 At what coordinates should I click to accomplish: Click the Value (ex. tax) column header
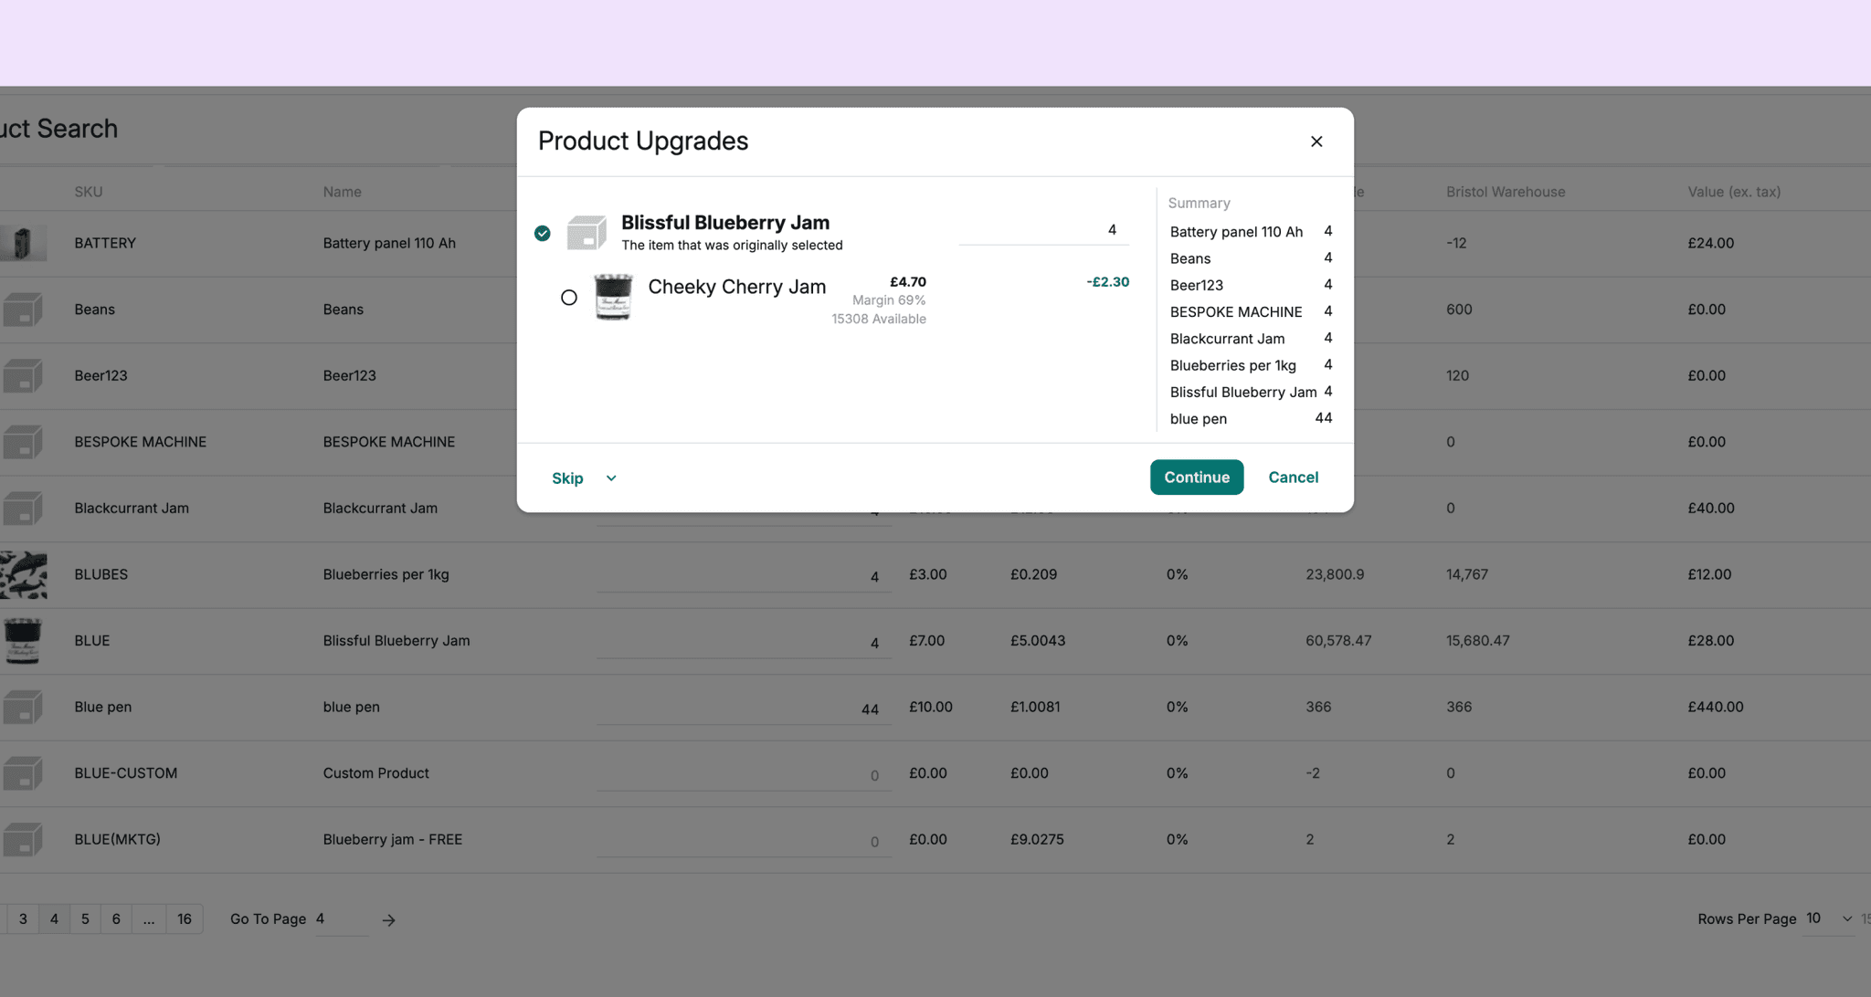(x=1734, y=192)
